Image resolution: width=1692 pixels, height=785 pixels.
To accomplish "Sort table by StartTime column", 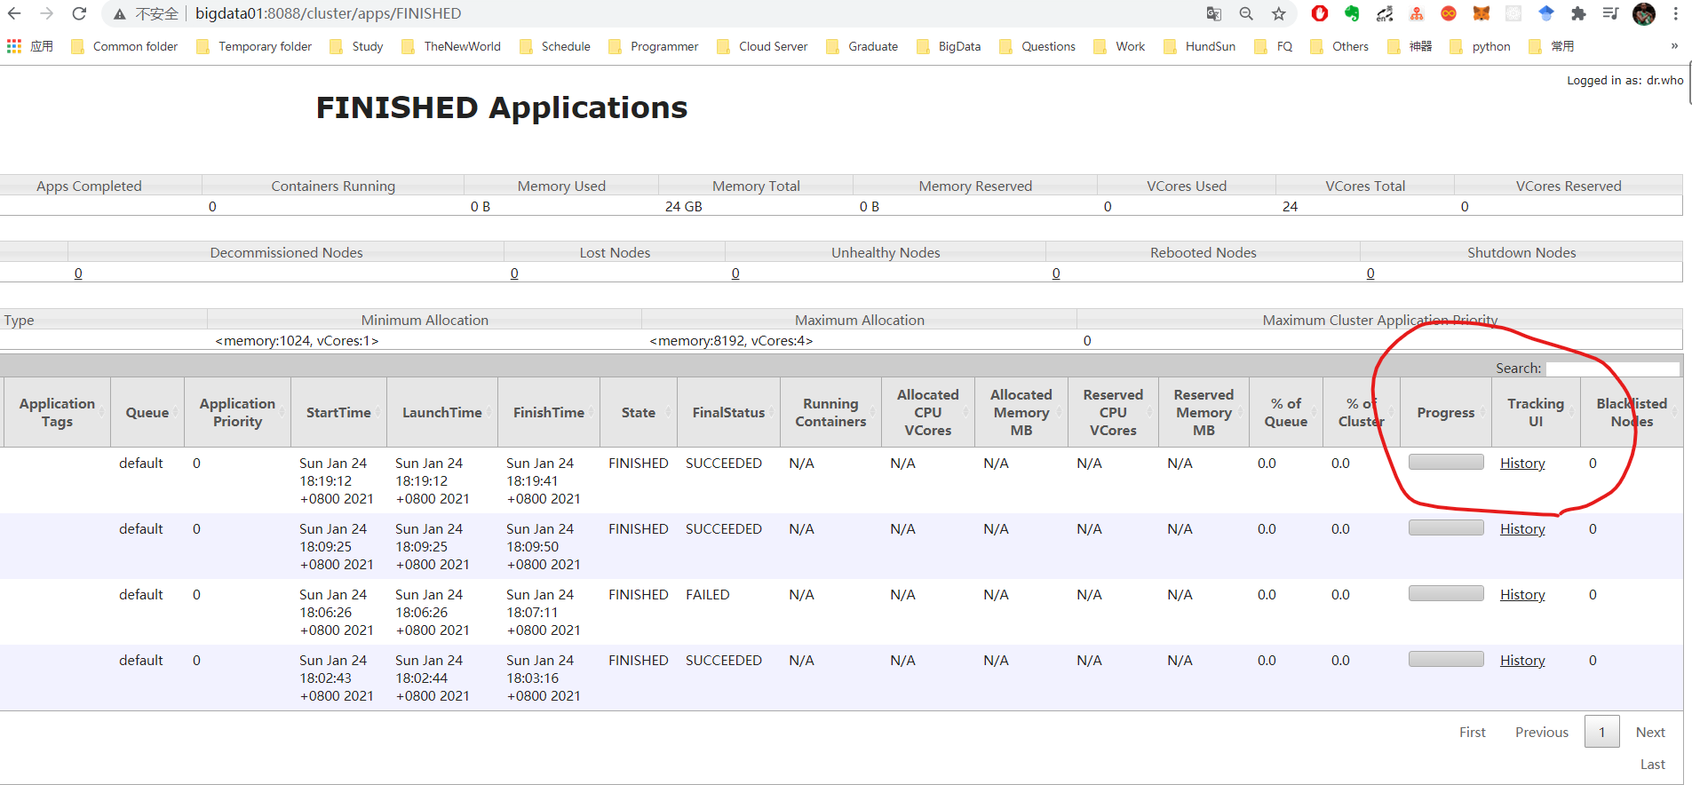I will click(x=338, y=412).
